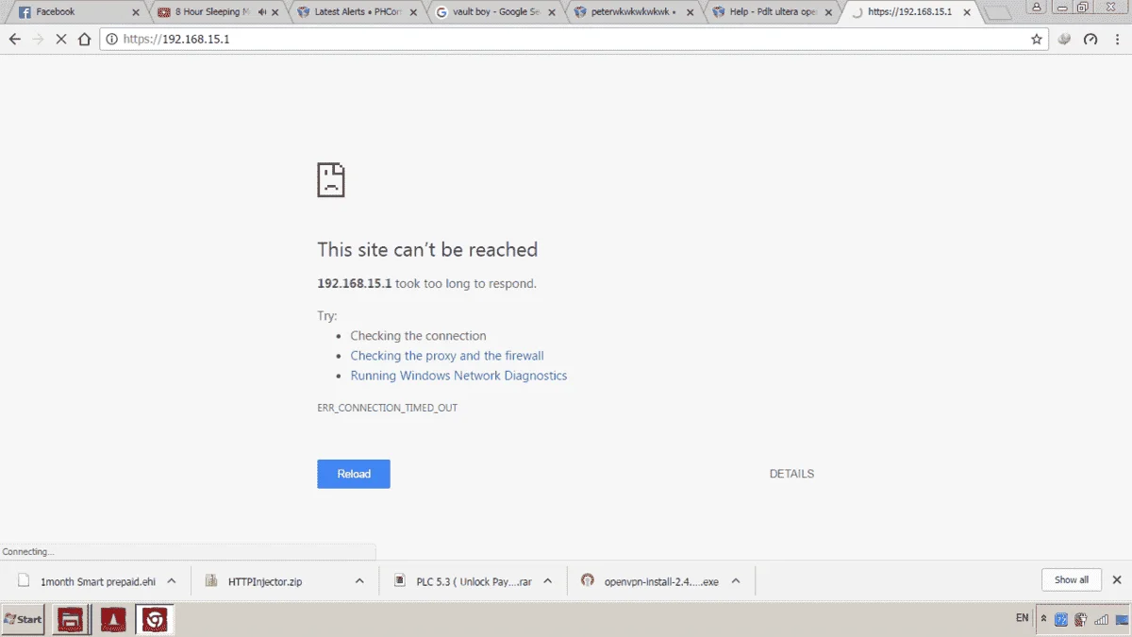Click Show all downloads button
This screenshot has width=1132, height=637.
coord(1072,579)
